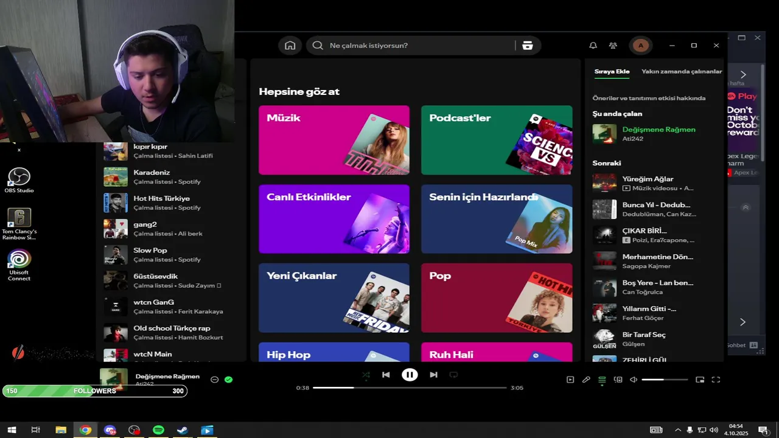
Task: Click the now-playing album art thumbnail
Action: [x=114, y=380]
